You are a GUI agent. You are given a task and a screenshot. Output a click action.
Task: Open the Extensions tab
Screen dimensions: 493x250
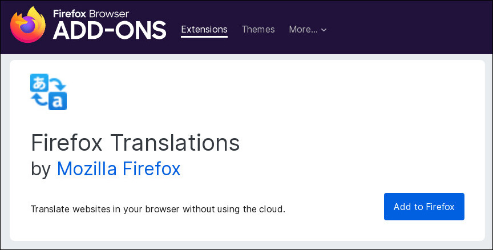click(x=204, y=29)
